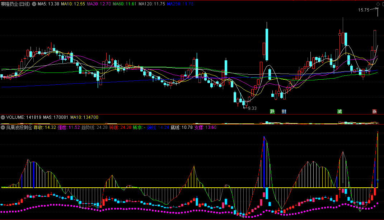This screenshot has height=220, width=384.
Task: Click the 底线: 10.78 value
Action: coord(182,127)
